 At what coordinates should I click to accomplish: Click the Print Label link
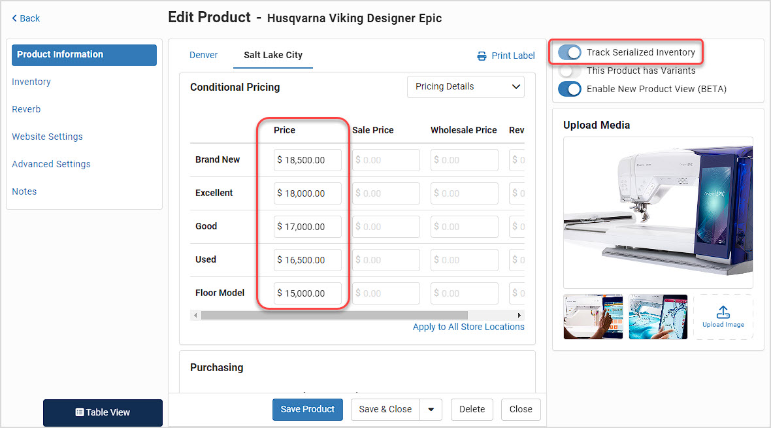[506, 56]
